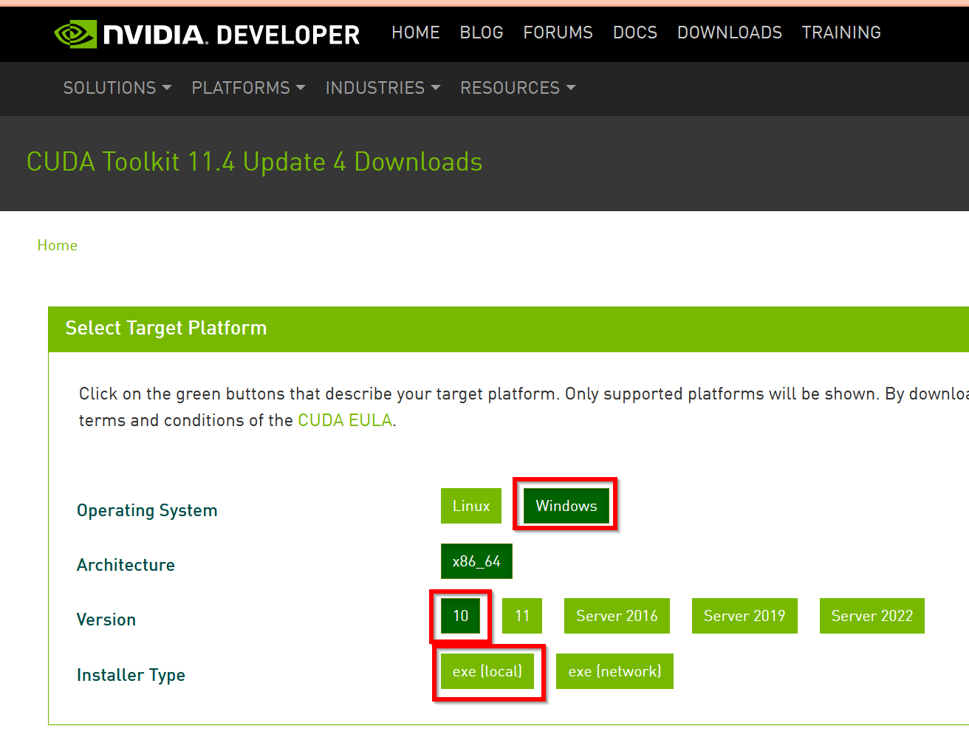Screen dimensions: 969x751
Task: Select Windows version 10
Action: (461, 616)
